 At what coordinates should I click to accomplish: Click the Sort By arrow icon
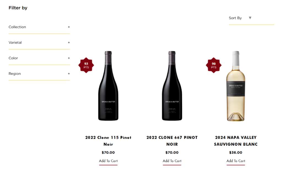click(250, 18)
